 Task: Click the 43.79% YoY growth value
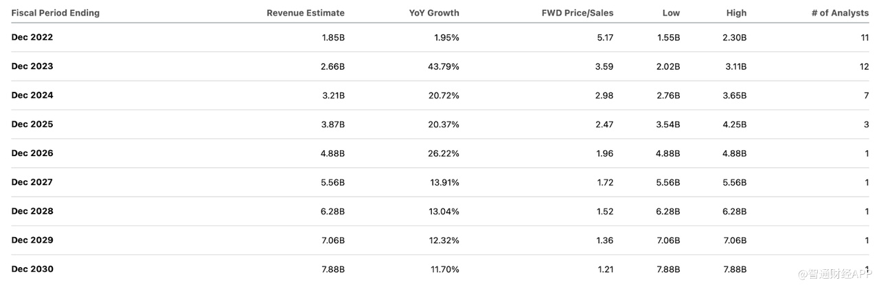pos(444,66)
